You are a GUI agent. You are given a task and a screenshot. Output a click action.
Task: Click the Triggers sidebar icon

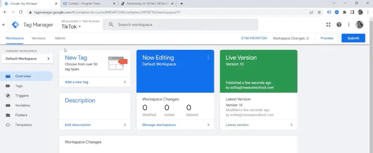pos(8,96)
